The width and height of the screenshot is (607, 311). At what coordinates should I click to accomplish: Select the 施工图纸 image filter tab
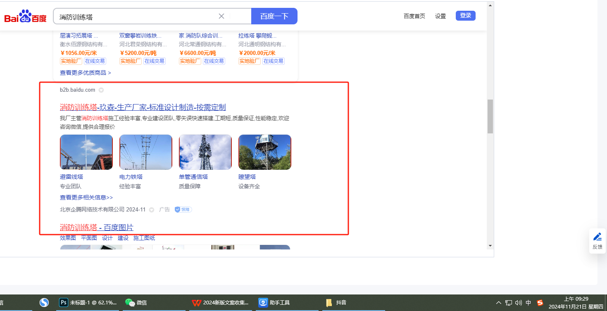click(144, 238)
